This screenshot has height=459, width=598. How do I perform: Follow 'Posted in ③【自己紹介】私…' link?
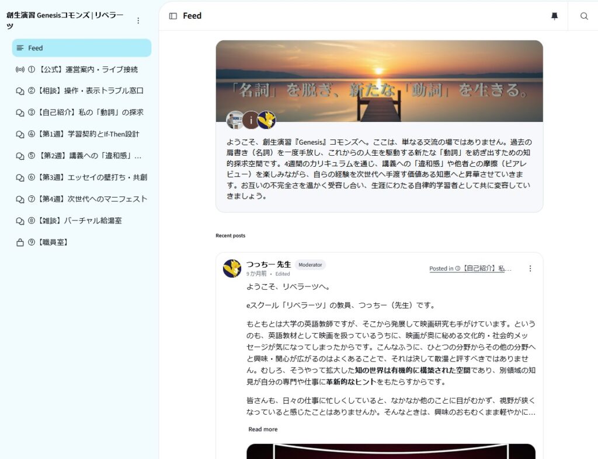pyautogui.click(x=470, y=268)
